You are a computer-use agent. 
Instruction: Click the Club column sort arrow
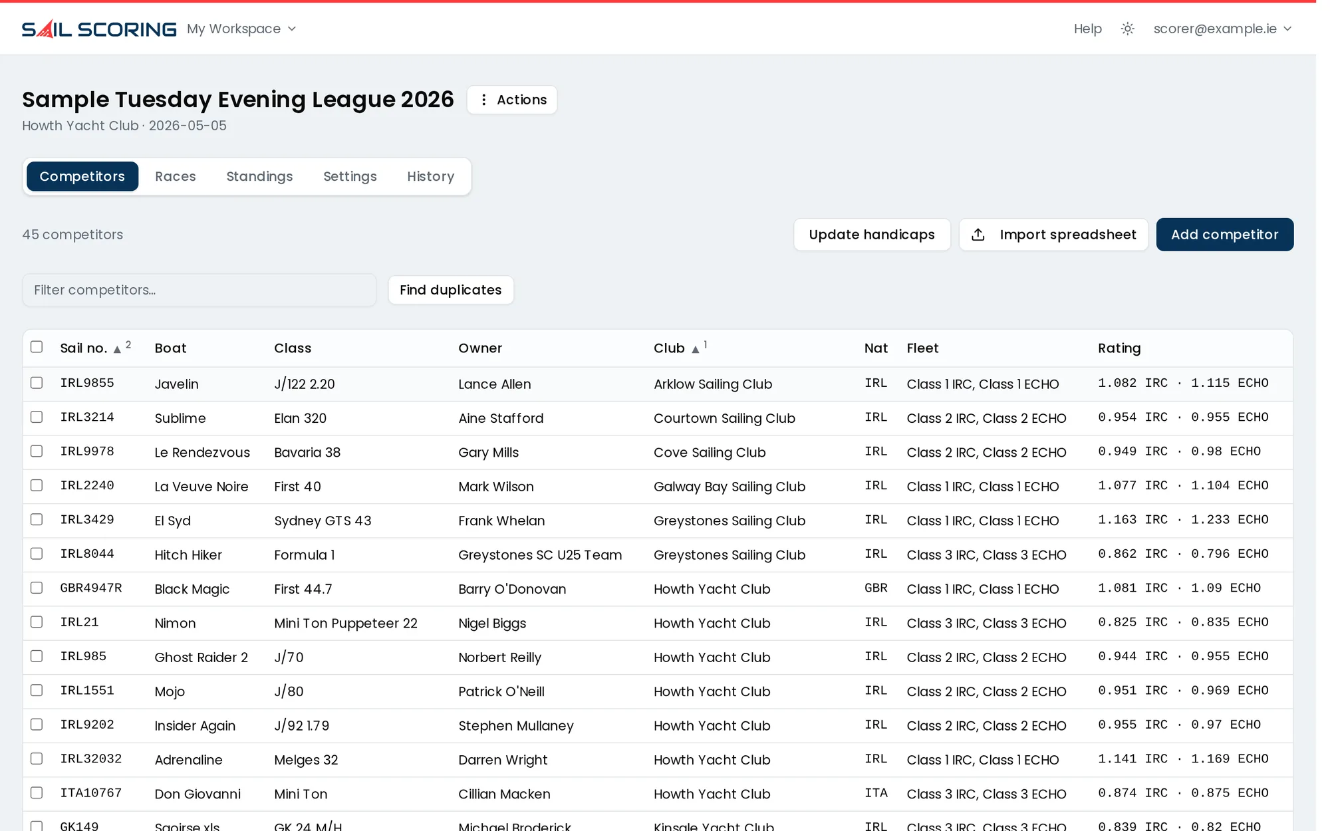pos(695,349)
